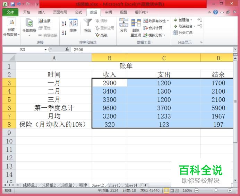Expand the Undo history dropdown arrow

pos(23,4)
